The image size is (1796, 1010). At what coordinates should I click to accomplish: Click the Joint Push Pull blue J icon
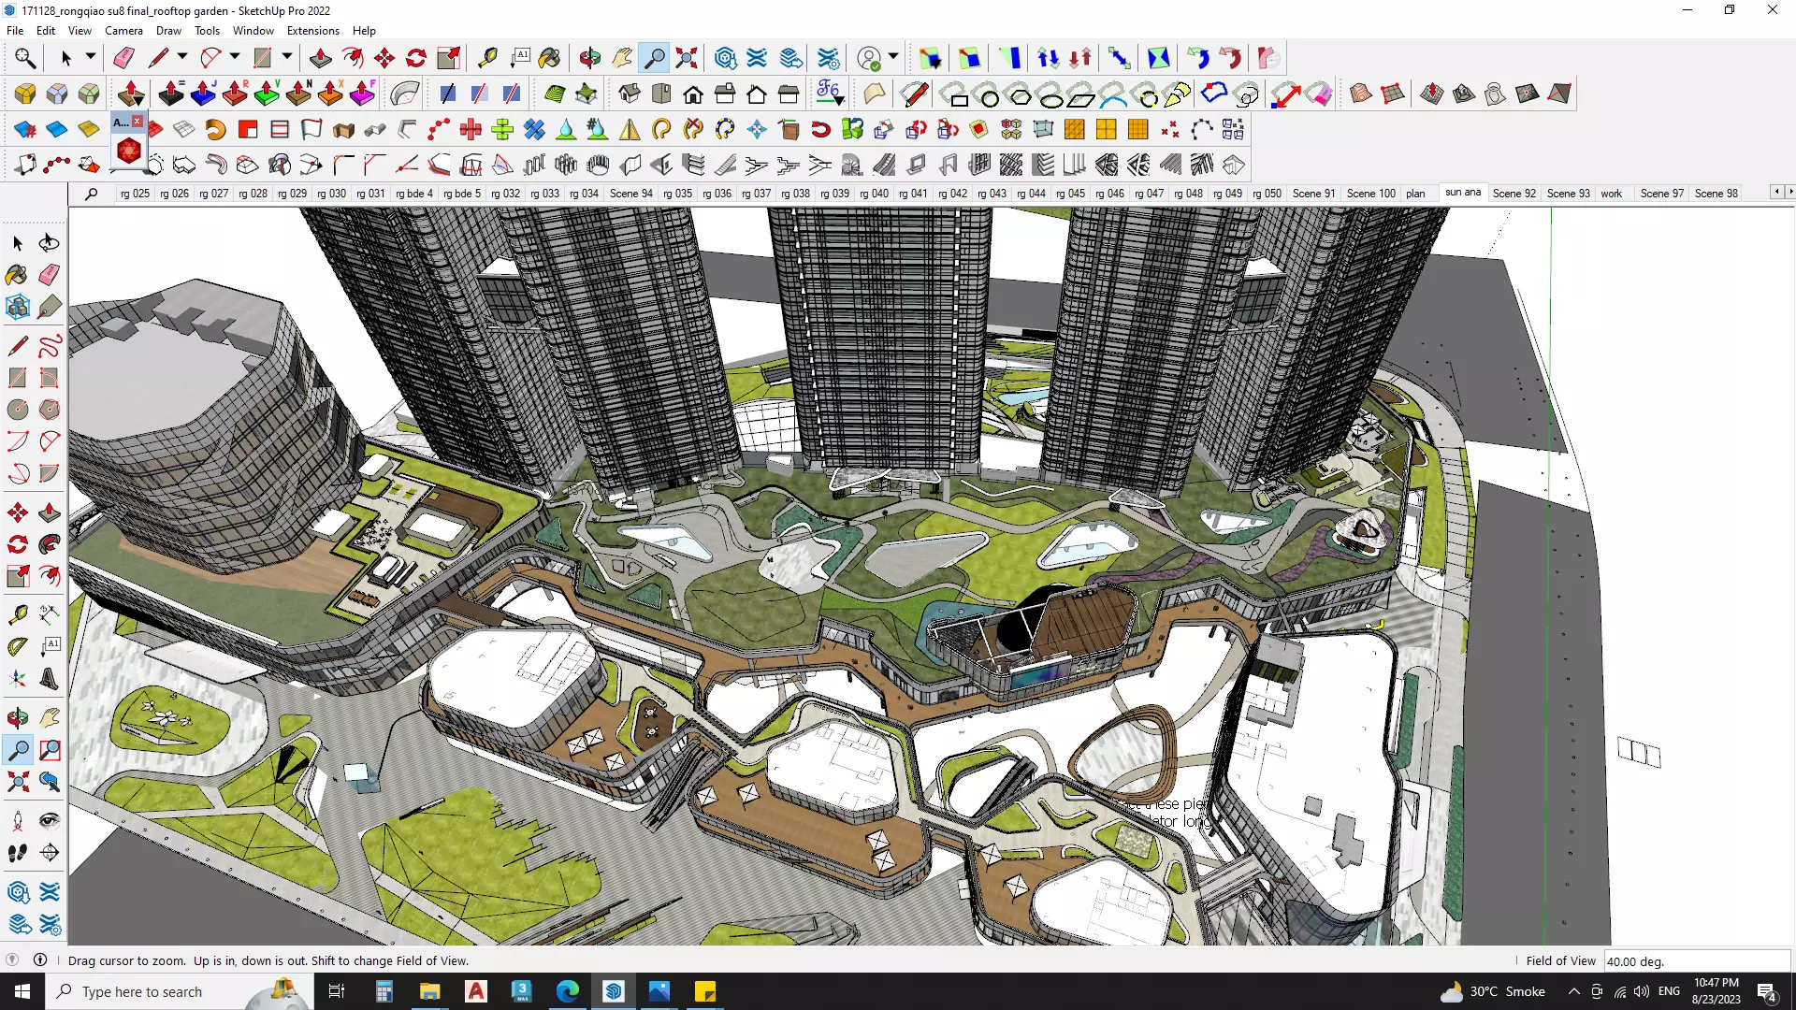(x=203, y=94)
